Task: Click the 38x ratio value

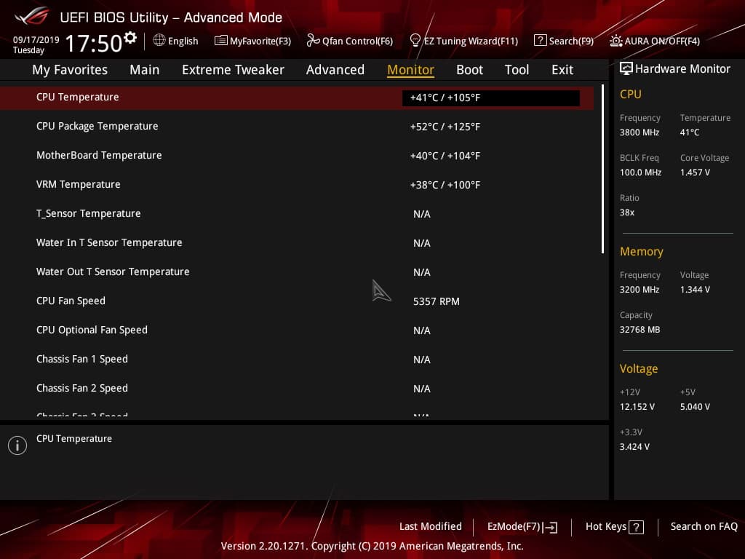Action: pos(626,213)
